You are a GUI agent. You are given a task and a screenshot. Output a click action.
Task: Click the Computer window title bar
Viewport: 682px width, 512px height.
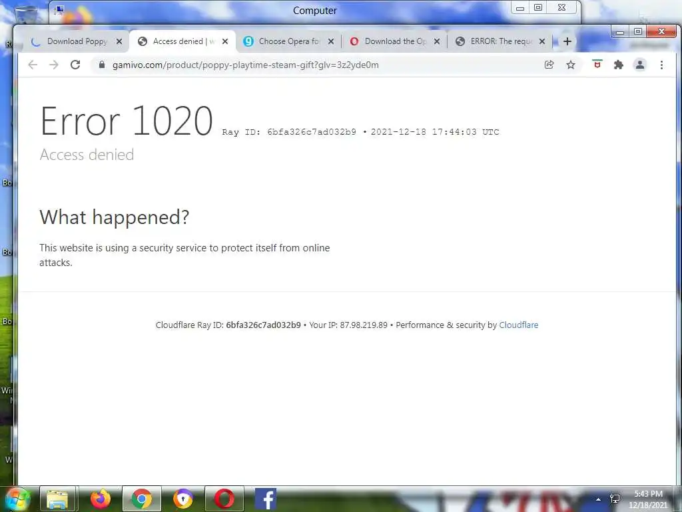[x=314, y=11]
